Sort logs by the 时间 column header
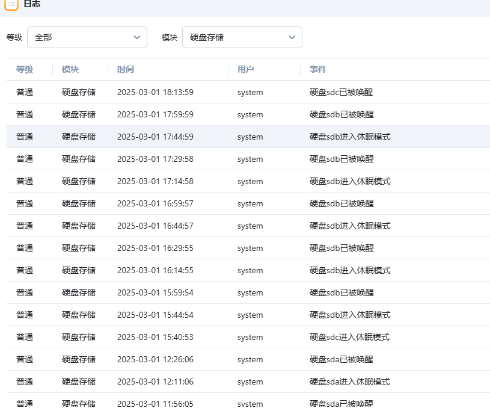The width and height of the screenshot is (490, 411). pyautogui.click(x=126, y=69)
